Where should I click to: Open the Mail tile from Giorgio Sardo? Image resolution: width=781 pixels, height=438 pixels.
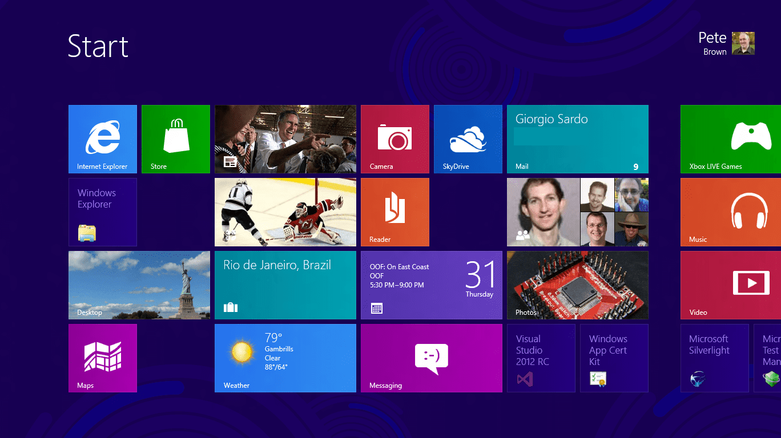click(x=578, y=139)
